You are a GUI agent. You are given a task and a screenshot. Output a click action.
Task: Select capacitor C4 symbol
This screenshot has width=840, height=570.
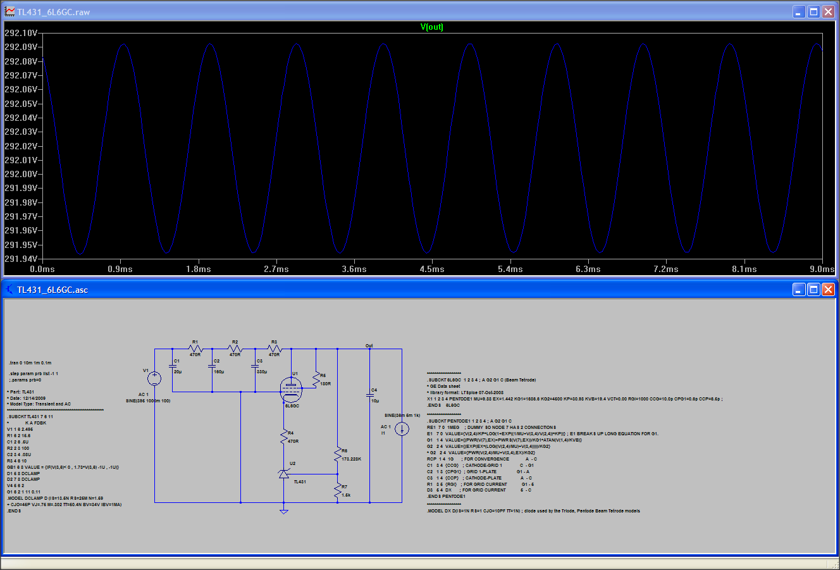click(370, 395)
